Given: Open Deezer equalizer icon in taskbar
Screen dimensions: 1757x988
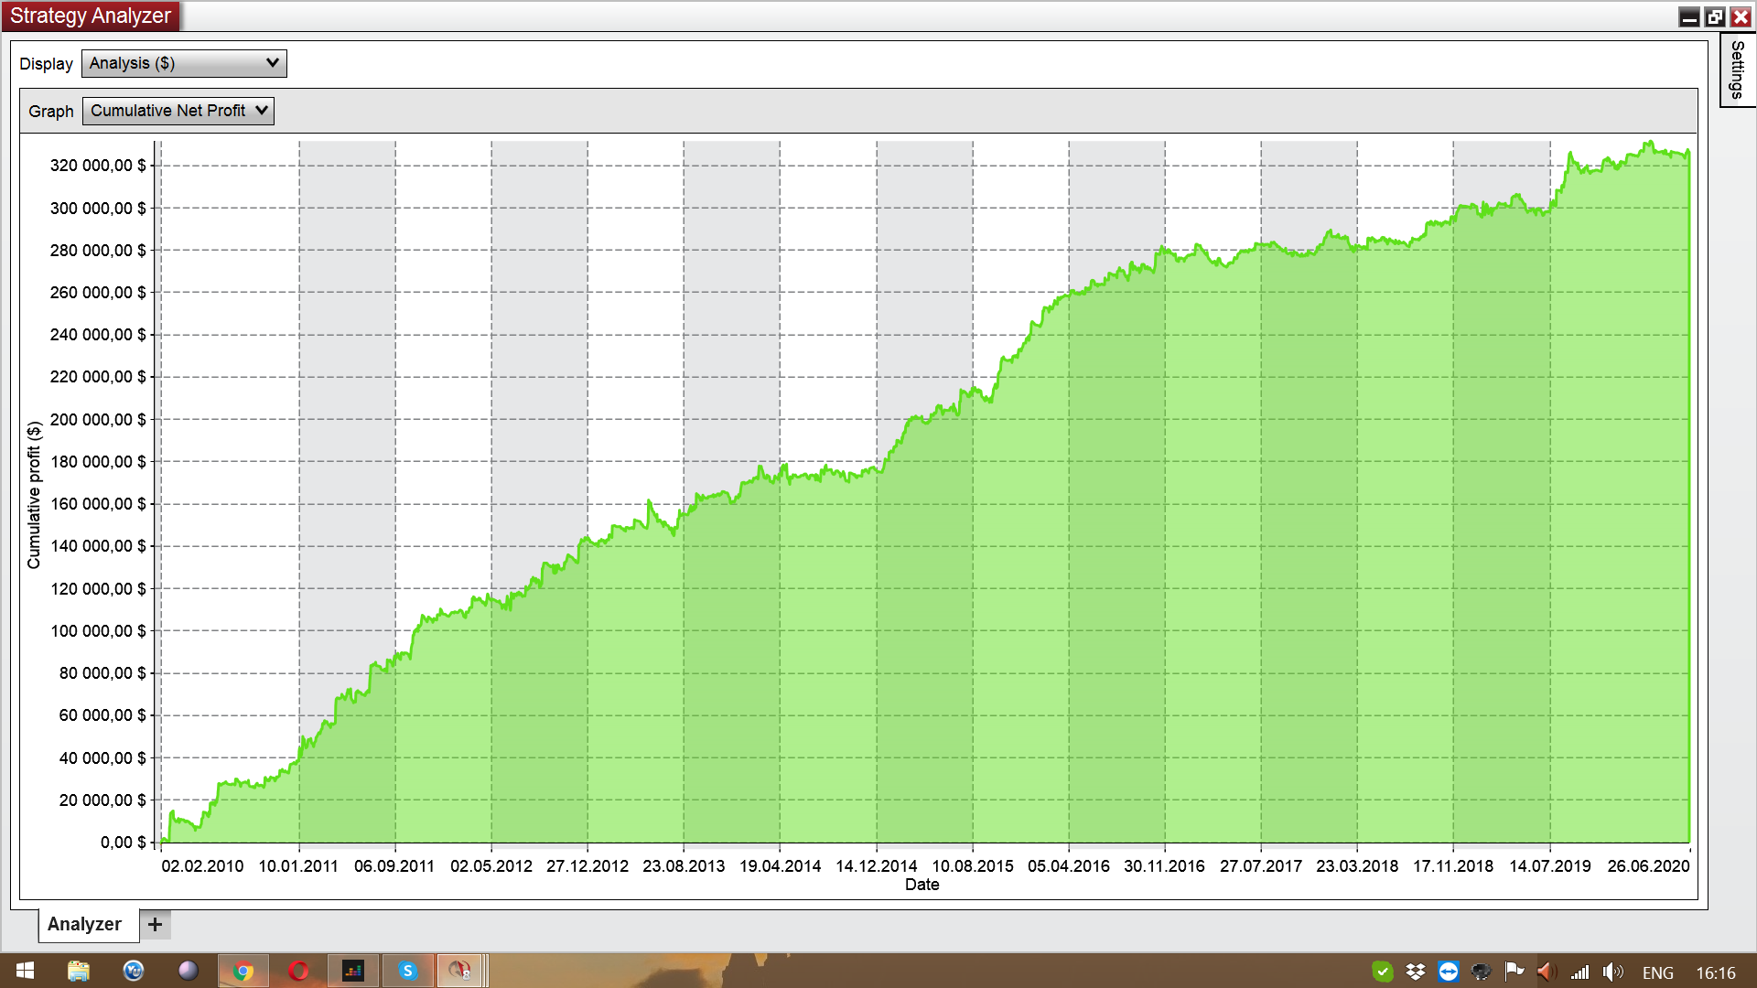Looking at the screenshot, I should point(353,971).
